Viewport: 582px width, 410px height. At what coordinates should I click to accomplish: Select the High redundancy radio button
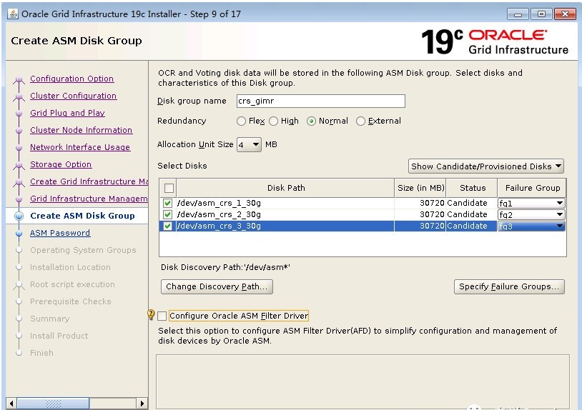276,121
